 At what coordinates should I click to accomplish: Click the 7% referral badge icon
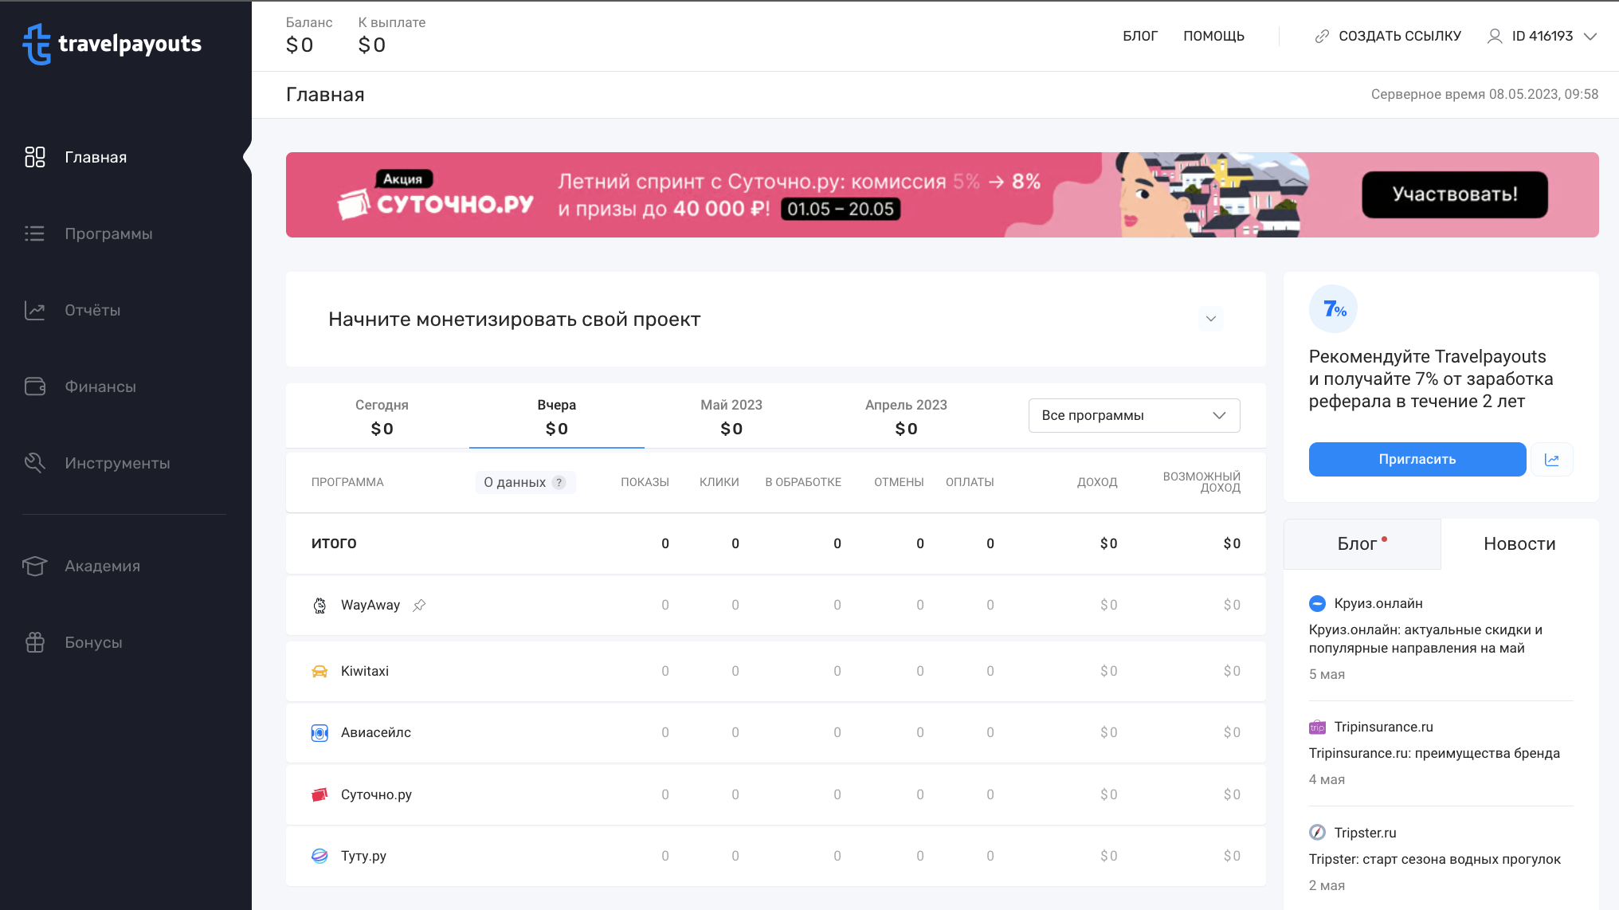(1333, 309)
